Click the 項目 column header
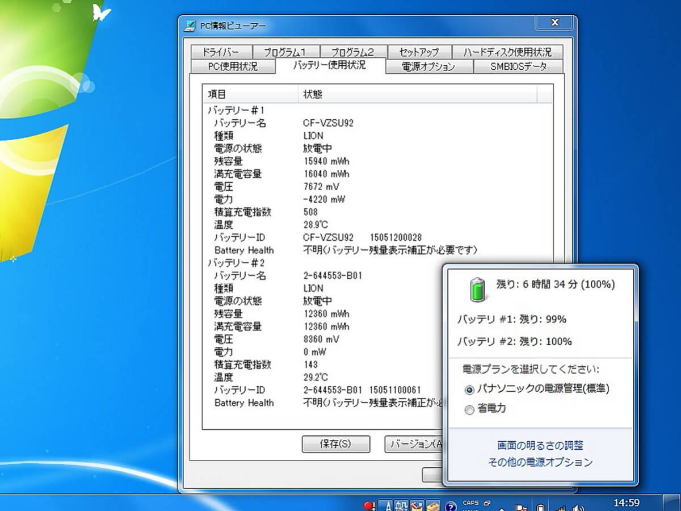The height and width of the screenshot is (511, 681). tap(251, 94)
